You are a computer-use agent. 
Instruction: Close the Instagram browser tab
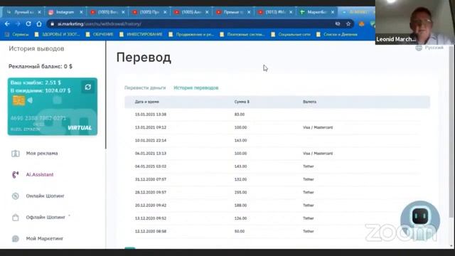[81, 12]
